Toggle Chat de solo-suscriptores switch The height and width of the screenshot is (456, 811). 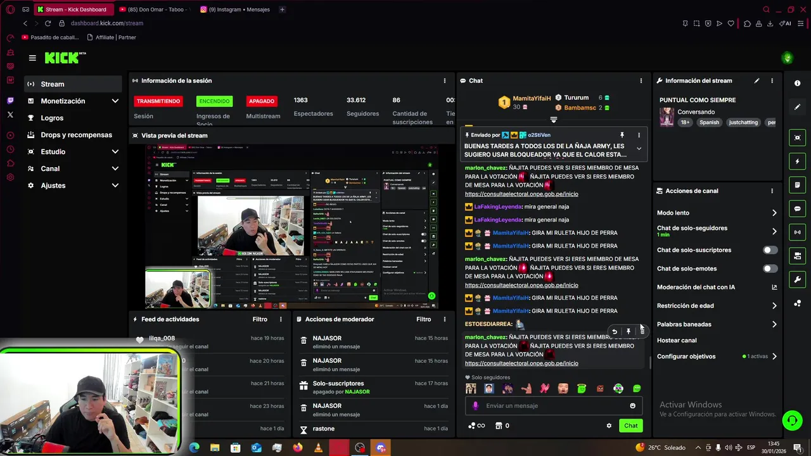(x=770, y=250)
